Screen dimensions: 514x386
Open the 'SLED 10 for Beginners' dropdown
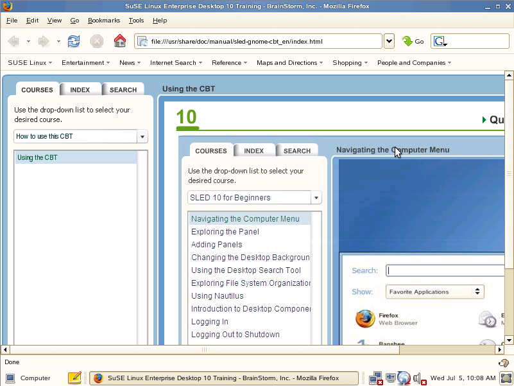pyautogui.click(x=254, y=198)
